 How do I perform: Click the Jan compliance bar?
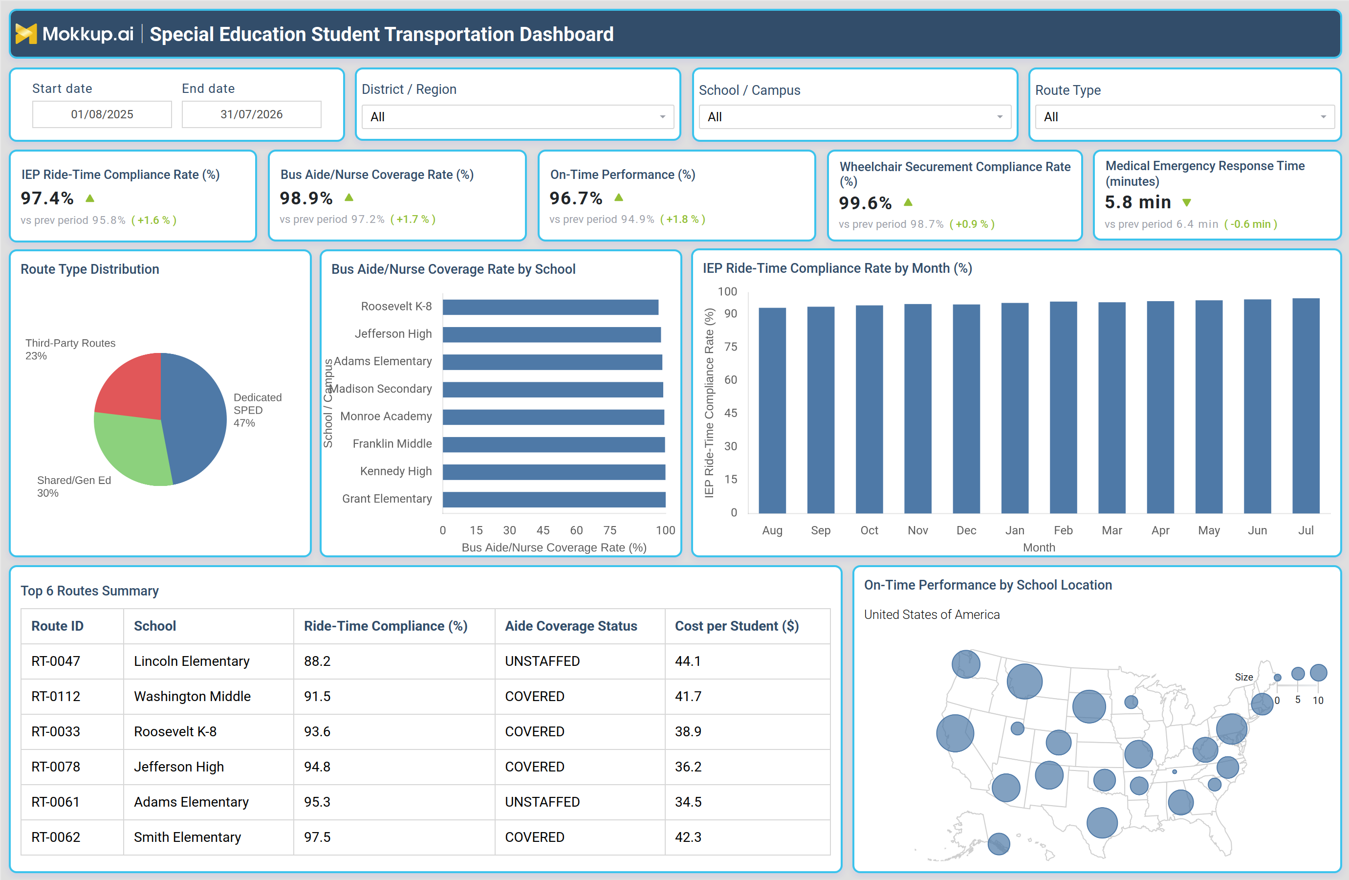pyautogui.click(x=1015, y=408)
